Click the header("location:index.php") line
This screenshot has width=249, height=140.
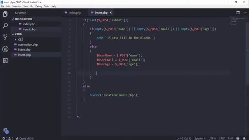point(114,95)
